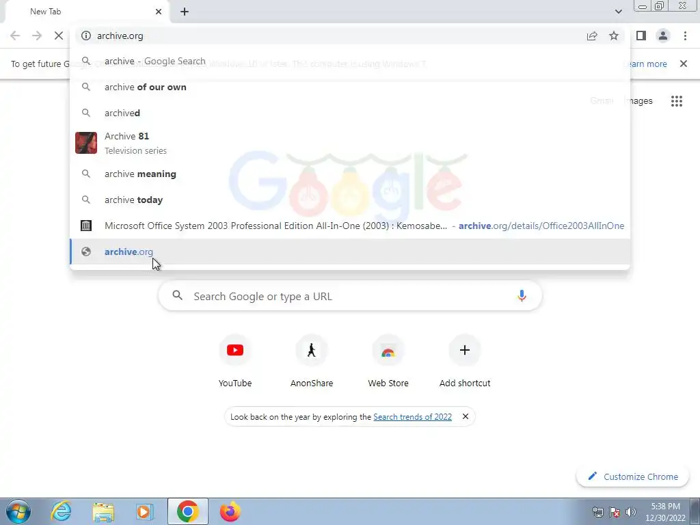The height and width of the screenshot is (525, 700).
Task: Open Windows Explorer from taskbar
Action: (x=103, y=511)
